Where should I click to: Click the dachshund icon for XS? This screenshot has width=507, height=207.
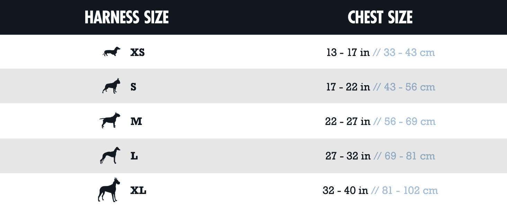(112, 52)
